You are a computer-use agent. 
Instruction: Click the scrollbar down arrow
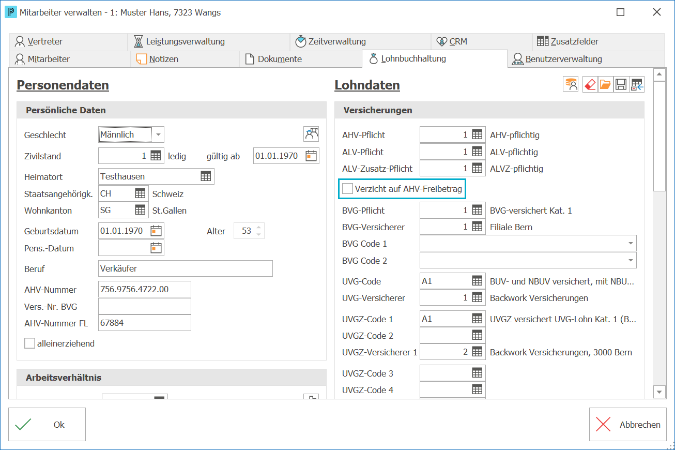659,392
